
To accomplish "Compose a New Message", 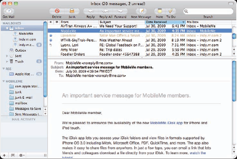I will tap(141, 11).
